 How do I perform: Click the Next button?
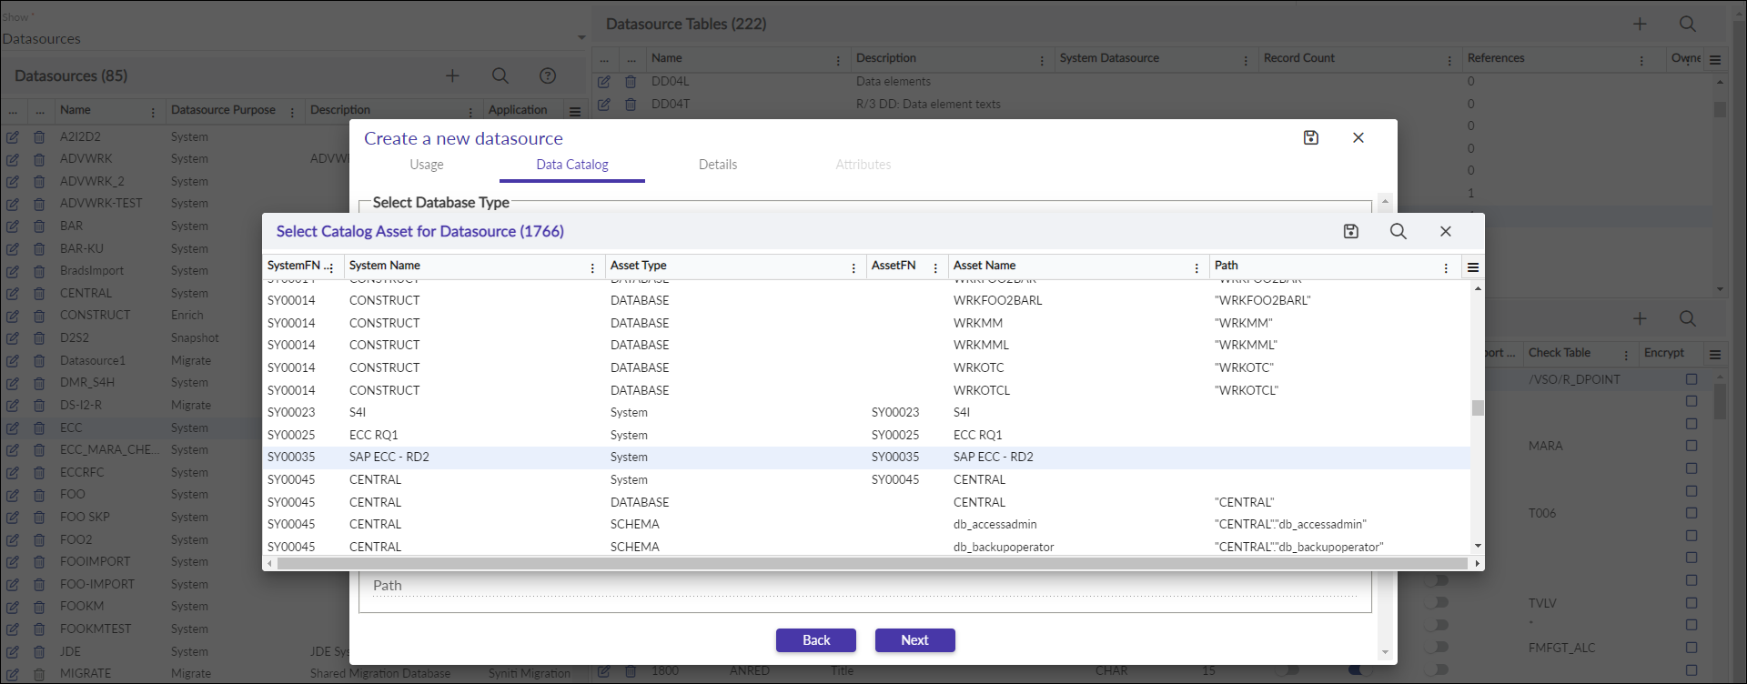pyautogui.click(x=915, y=640)
